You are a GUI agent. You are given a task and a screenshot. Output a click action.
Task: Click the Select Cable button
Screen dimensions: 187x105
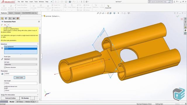click(x=19, y=78)
